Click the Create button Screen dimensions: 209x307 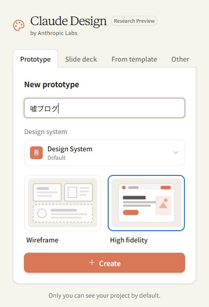tap(104, 263)
